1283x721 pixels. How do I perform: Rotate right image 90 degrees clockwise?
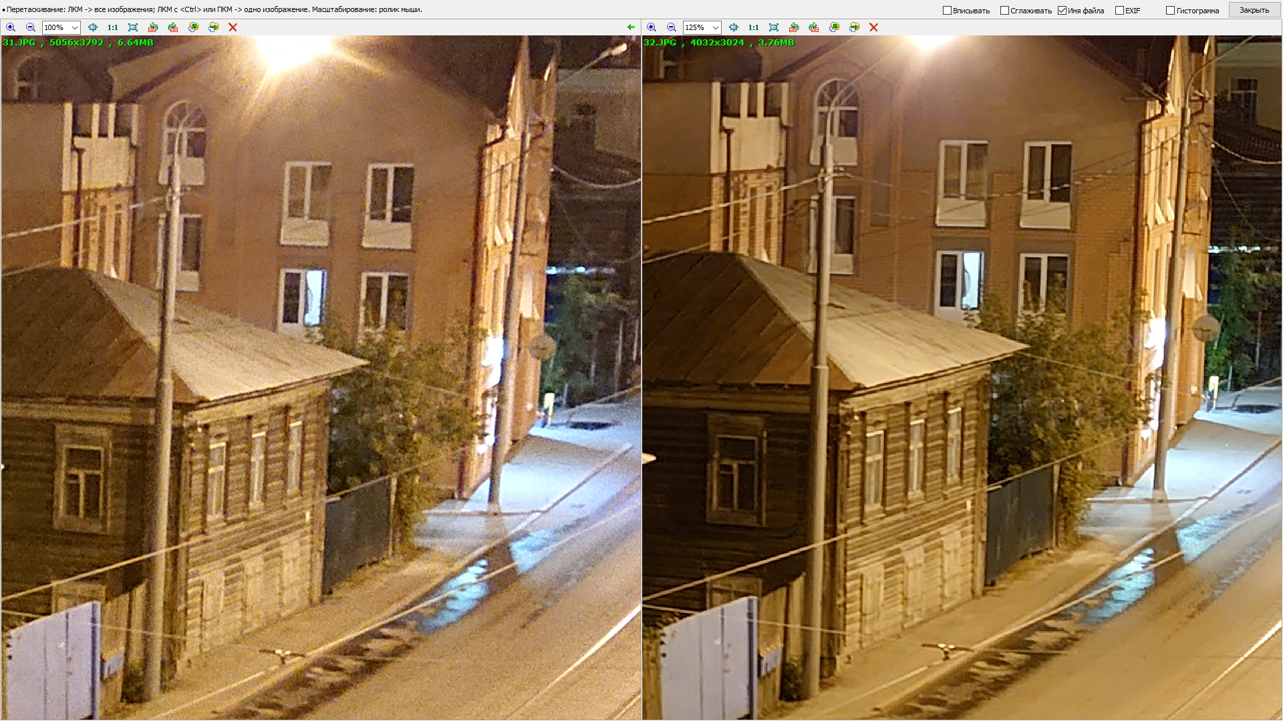[814, 27]
